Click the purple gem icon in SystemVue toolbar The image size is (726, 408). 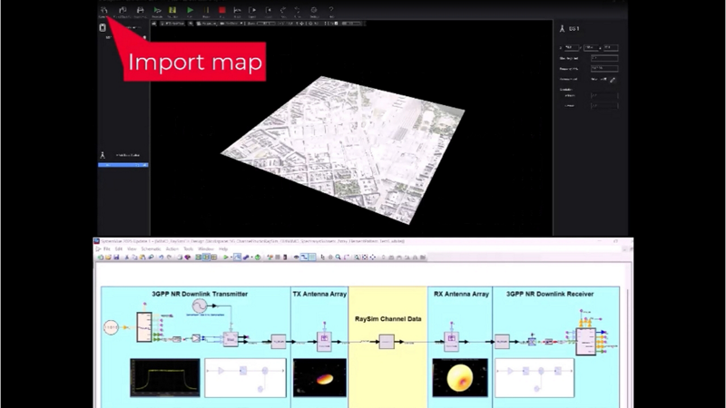[188, 257]
